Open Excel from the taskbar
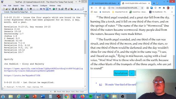This screenshot has width=176, height=99. [x=27, y=97]
